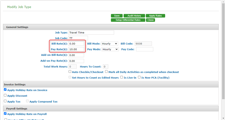Image resolution: width=225 pixels, height=120 pixels.
Task: Expand the Bill Mode dropdown
Action: point(109,44)
